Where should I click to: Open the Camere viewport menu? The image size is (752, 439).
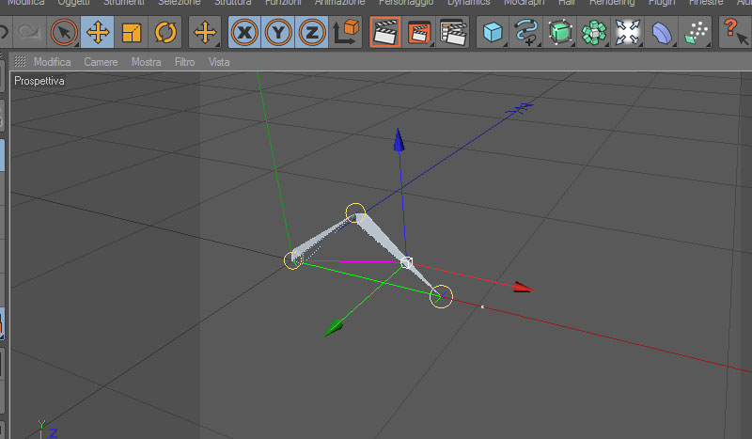coord(101,62)
